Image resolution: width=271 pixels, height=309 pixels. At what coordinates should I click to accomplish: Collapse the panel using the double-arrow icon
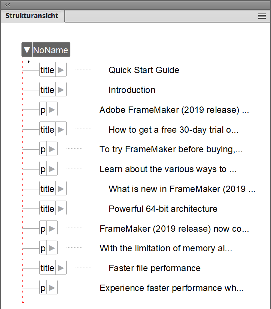[7, 5]
